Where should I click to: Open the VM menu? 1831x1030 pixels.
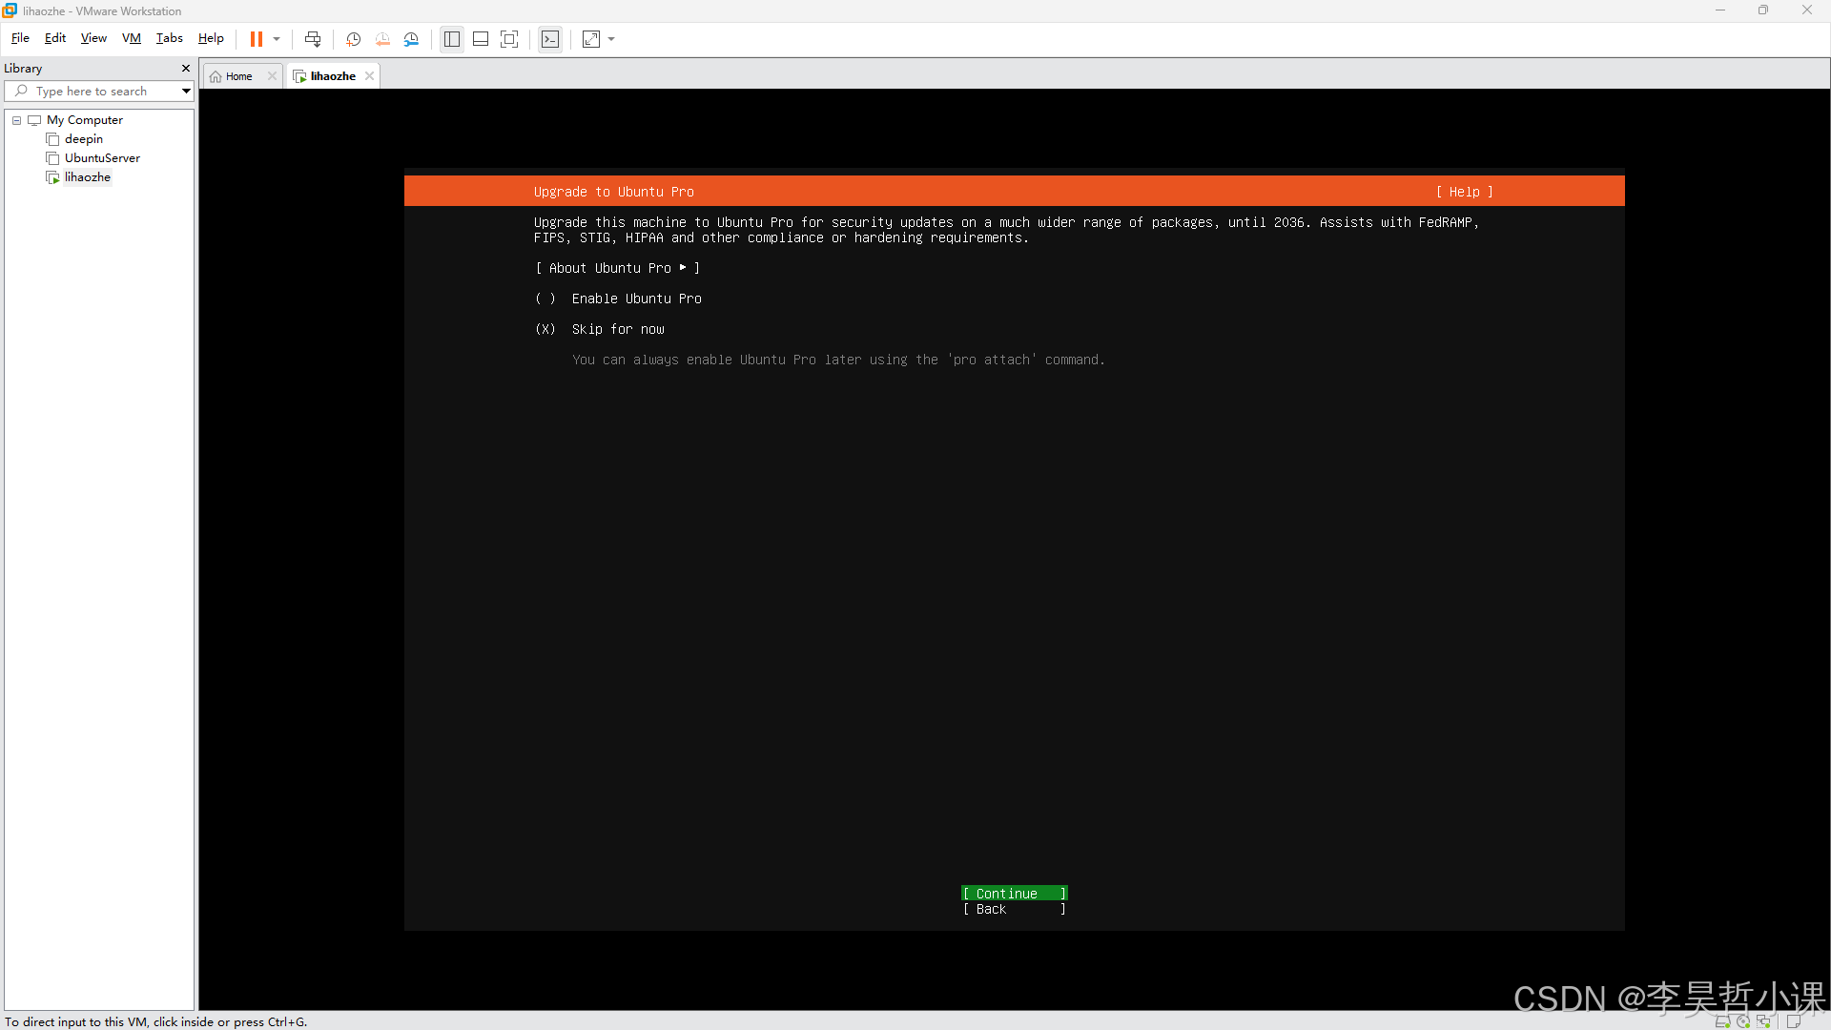[x=132, y=38]
